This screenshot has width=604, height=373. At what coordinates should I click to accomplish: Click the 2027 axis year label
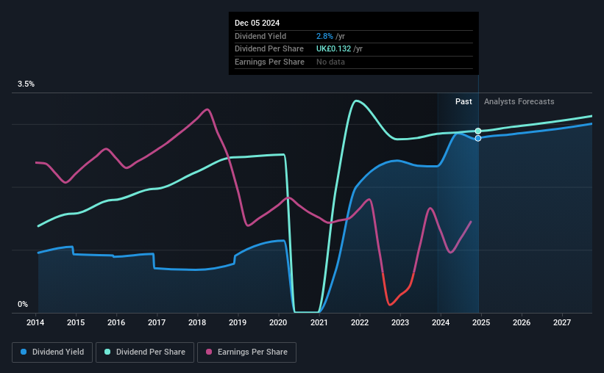click(x=562, y=322)
